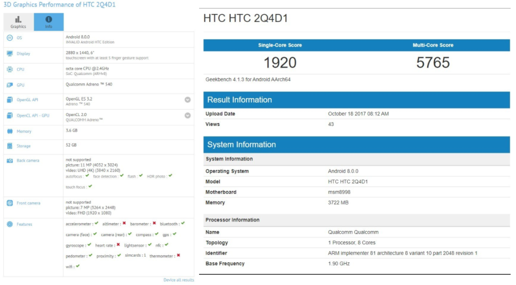Image resolution: width=516 pixels, height=285 pixels.
Task: Click the gps check mark
Action: tap(175, 234)
